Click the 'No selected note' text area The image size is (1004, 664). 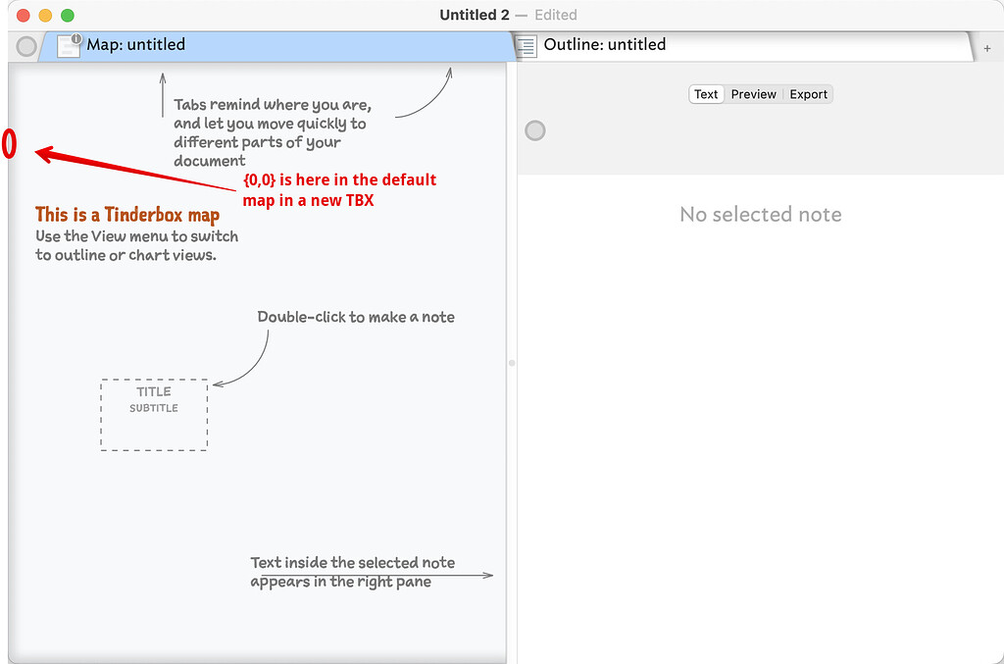point(760,215)
